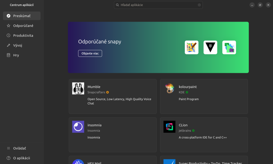Viewport: 273px width, 164px height.
Task: Click the jetbrains verified green checkmark
Action: [194, 131]
